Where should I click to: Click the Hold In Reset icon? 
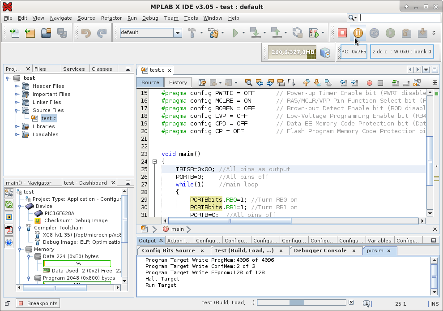pyautogui.click(x=297, y=33)
